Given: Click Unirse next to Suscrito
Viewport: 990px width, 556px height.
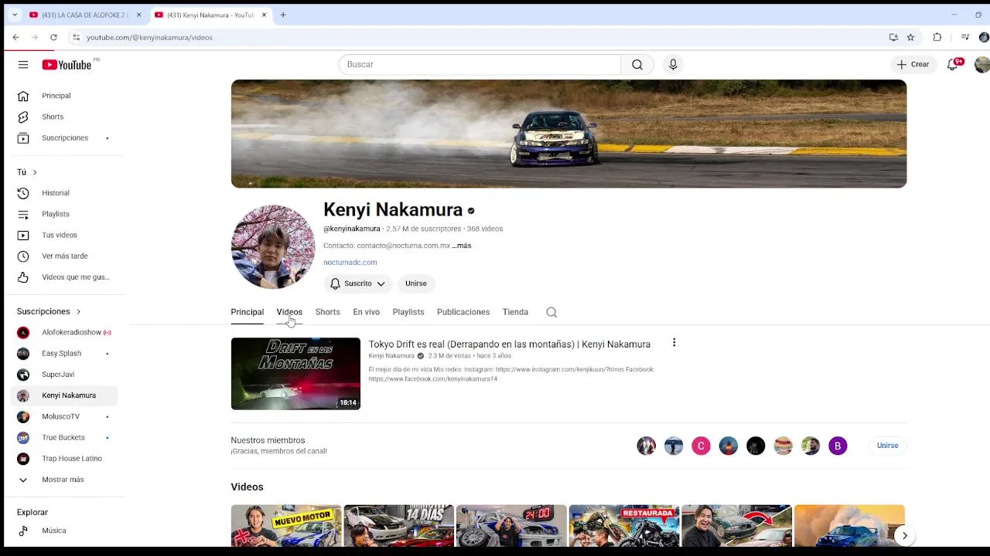Looking at the screenshot, I should (416, 283).
